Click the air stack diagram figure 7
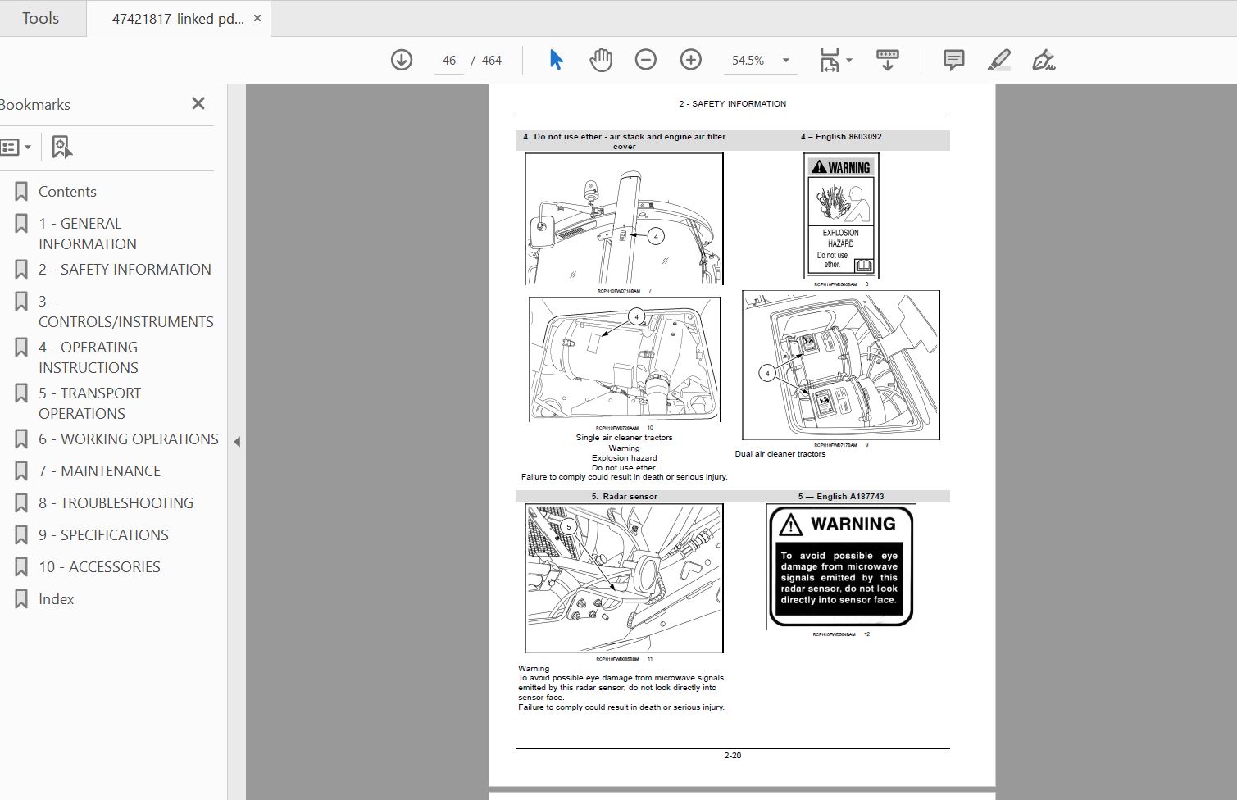 (625, 219)
